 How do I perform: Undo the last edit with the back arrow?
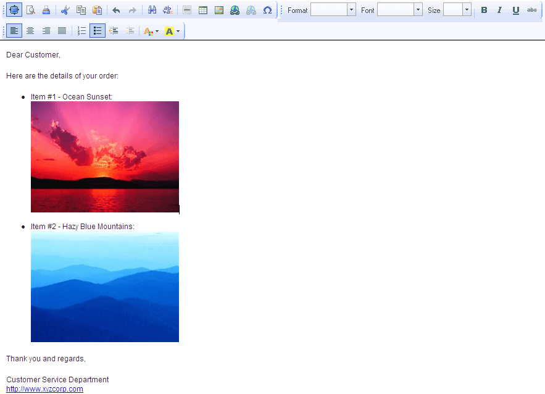[x=116, y=10]
